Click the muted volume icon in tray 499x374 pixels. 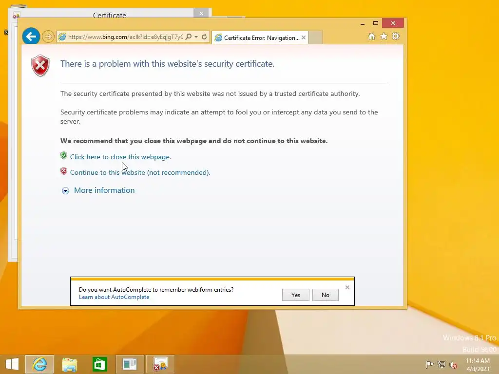[x=453, y=365]
